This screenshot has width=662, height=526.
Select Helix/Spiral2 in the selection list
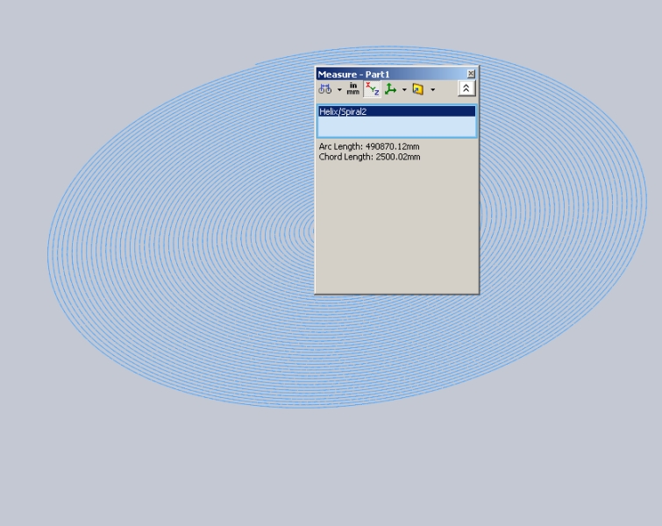coord(396,111)
